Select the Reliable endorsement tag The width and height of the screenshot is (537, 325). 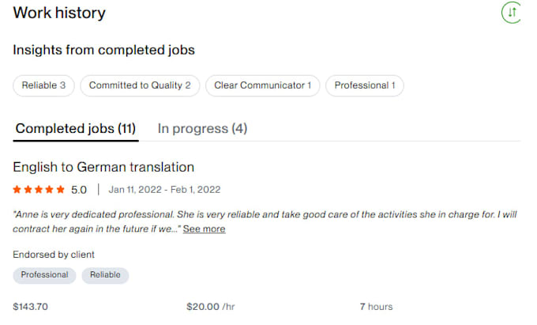coord(105,275)
